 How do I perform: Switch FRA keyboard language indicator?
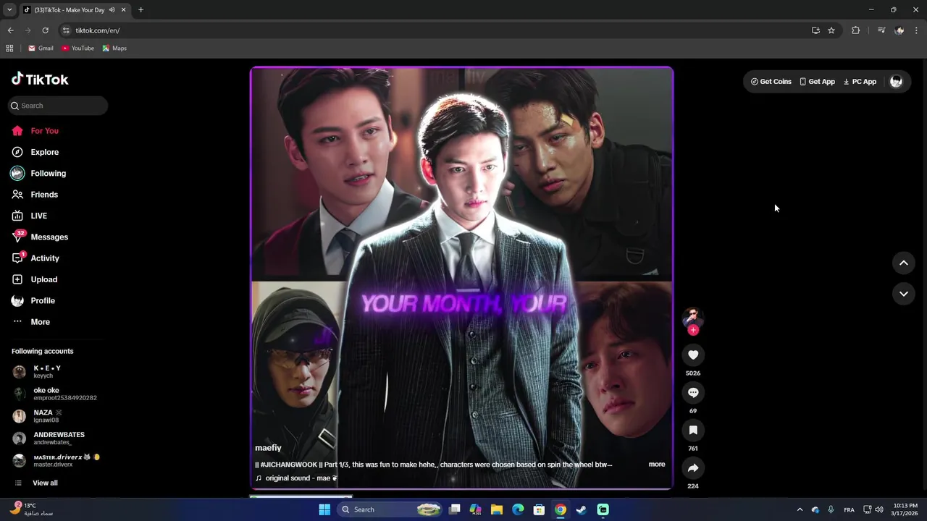pyautogui.click(x=849, y=509)
